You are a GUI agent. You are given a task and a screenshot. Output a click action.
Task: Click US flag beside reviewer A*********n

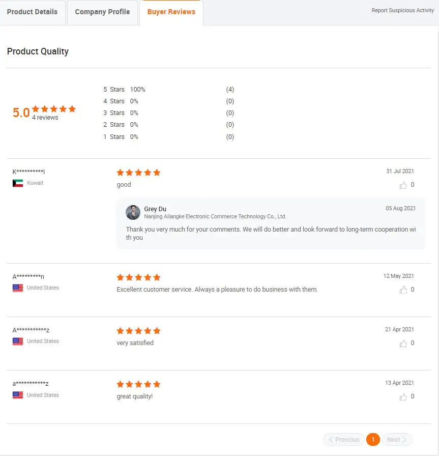click(18, 288)
